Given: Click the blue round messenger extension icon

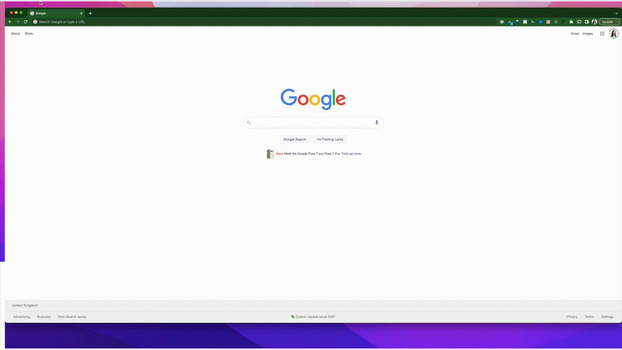Looking at the screenshot, I should [x=541, y=22].
